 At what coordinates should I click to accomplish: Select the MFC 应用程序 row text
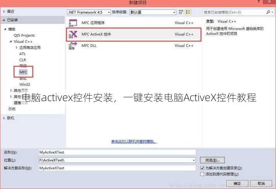(93, 23)
